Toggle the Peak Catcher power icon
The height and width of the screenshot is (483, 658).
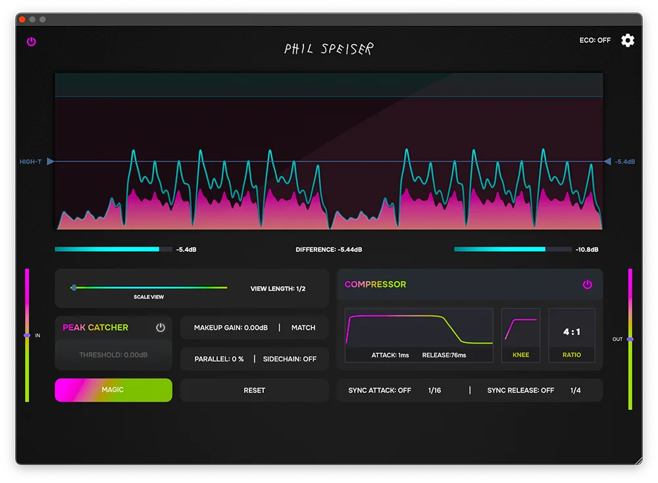161,327
